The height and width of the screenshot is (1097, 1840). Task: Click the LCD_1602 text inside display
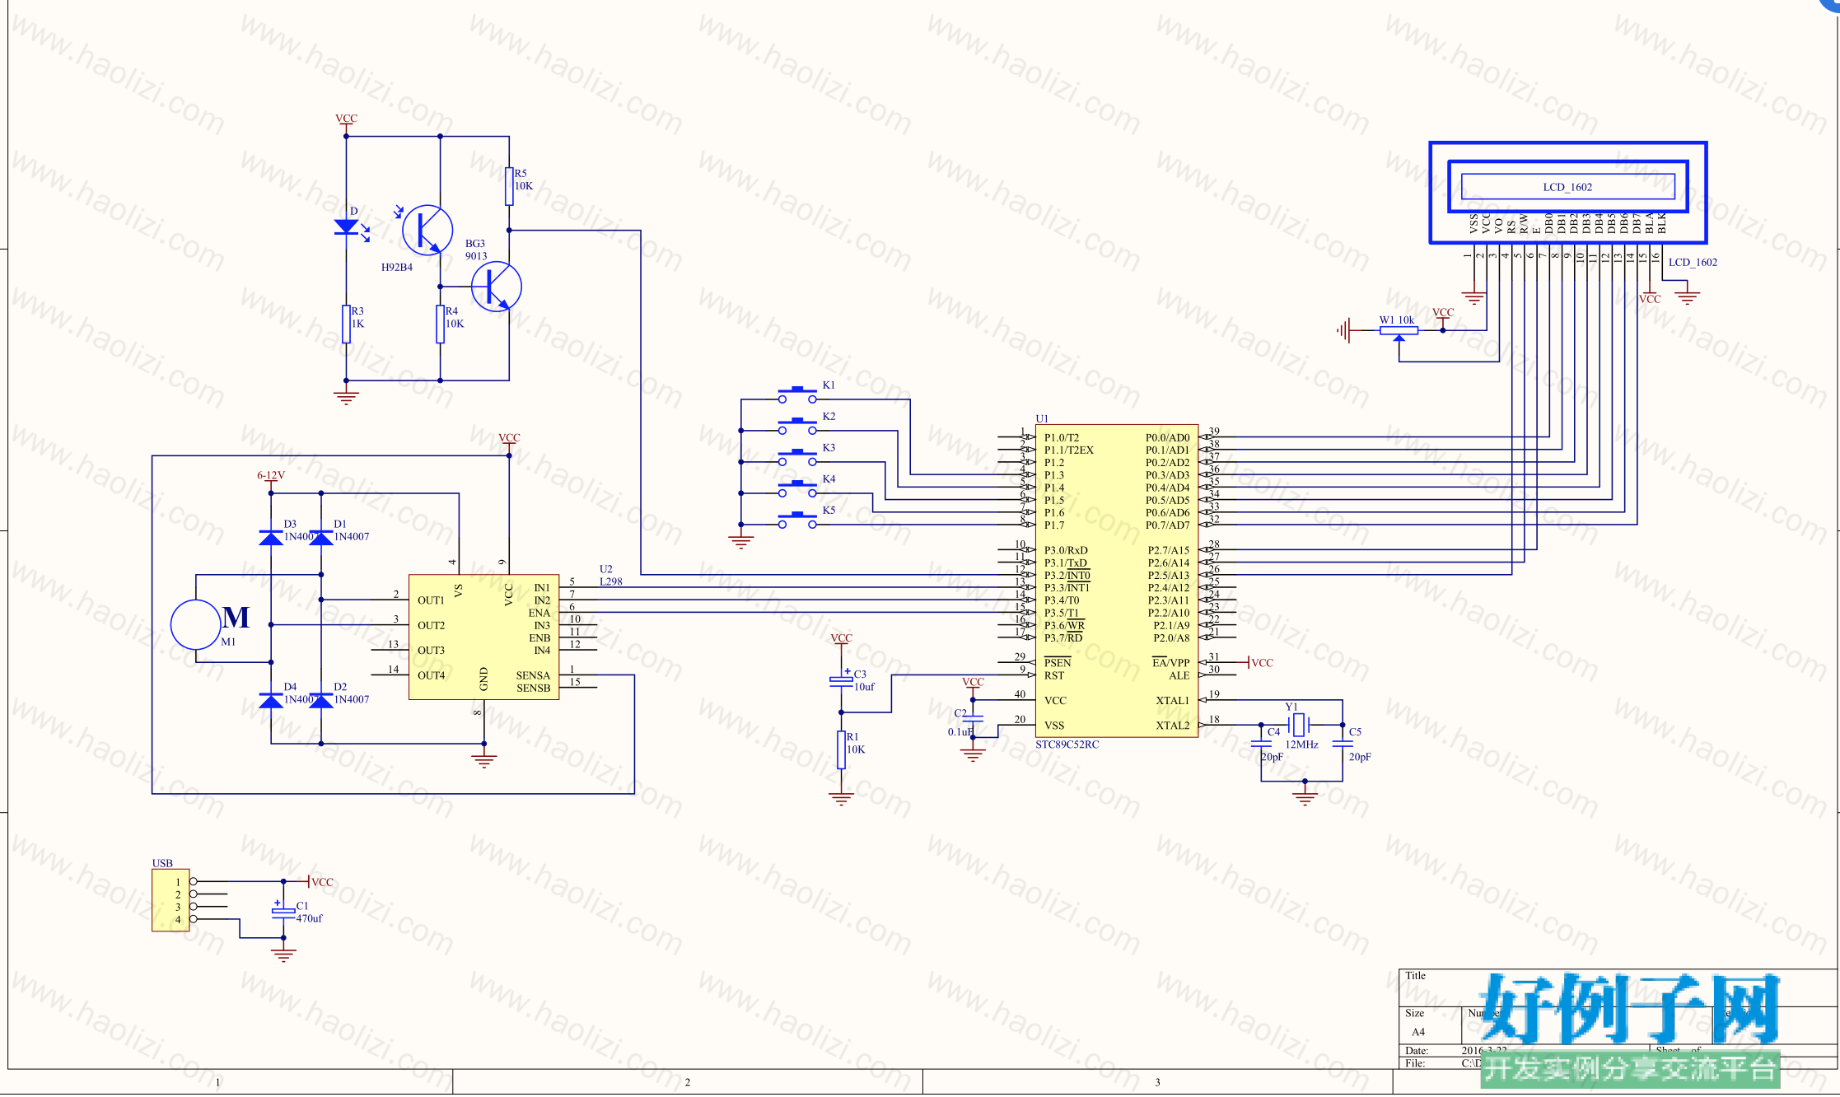pyautogui.click(x=1567, y=187)
